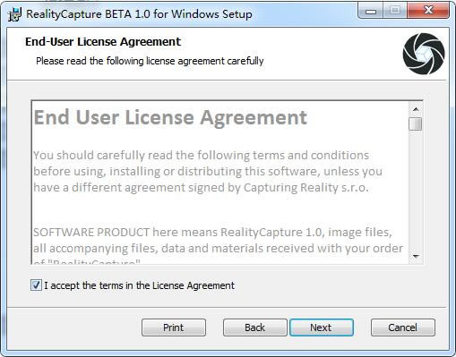Click the disabled maximize button

pyautogui.click(x=395, y=12)
